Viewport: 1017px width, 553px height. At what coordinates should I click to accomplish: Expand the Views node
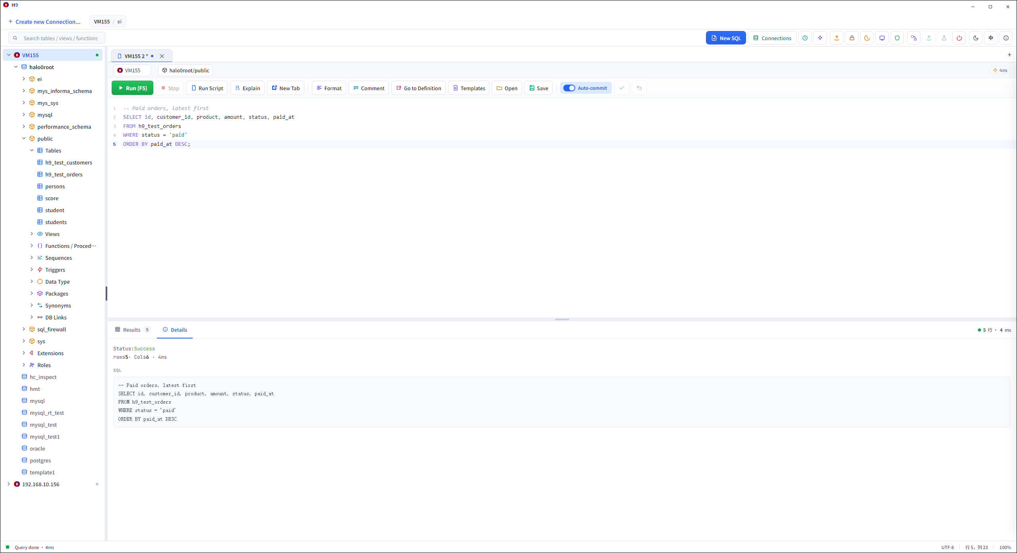(32, 234)
